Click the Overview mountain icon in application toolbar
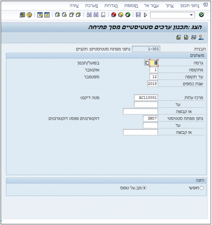The height and width of the screenshot is (225, 212). pos(201,37)
